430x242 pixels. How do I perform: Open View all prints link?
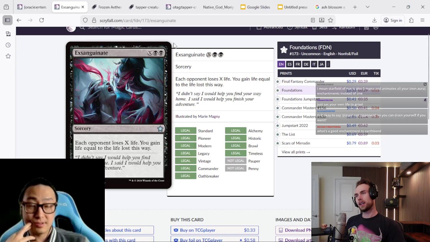click(x=296, y=152)
